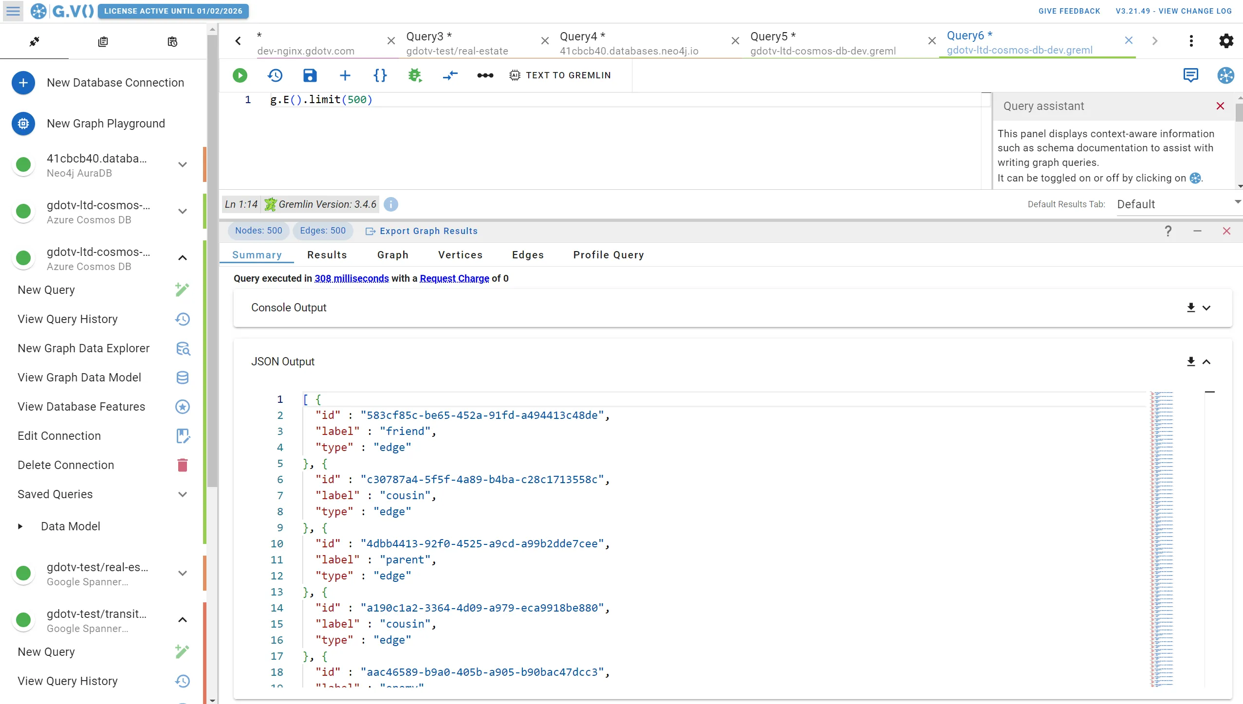Screen dimensions: 1243x704
Task: Open the Vertices tab
Action: point(461,255)
